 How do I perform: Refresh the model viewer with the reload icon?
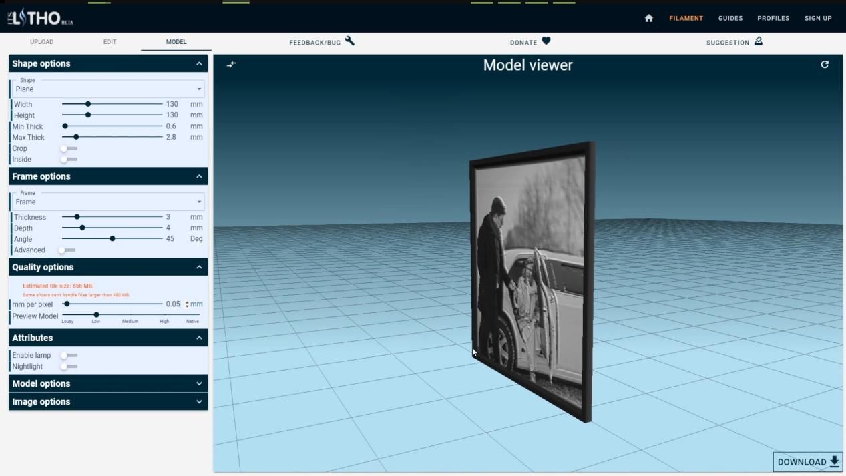(x=825, y=65)
